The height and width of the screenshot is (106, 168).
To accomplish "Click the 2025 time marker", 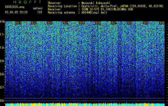I will tap(81, 23).
